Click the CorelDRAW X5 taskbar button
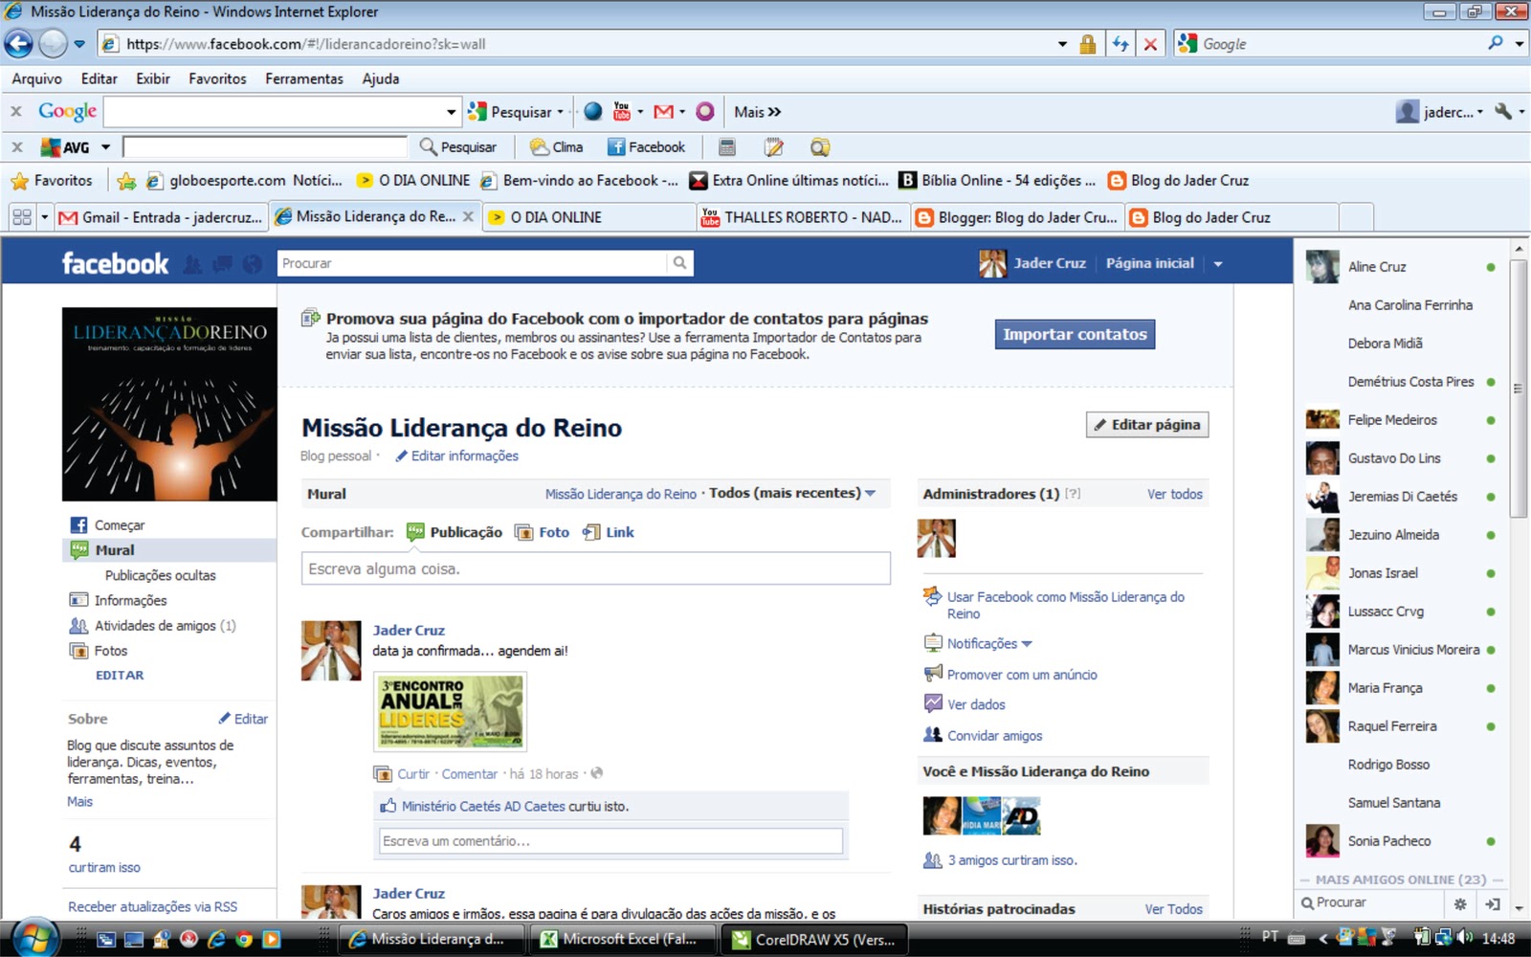Image resolution: width=1531 pixels, height=957 pixels. [814, 939]
